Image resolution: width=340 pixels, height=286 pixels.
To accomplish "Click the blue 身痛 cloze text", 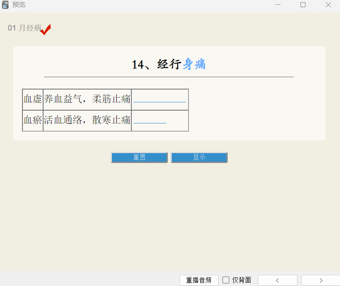I will pyautogui.click(x=194, y=65).
